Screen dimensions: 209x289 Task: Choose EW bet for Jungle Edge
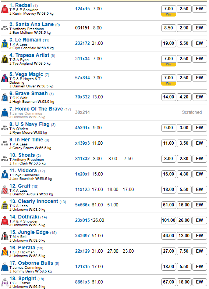coord(199,235)
